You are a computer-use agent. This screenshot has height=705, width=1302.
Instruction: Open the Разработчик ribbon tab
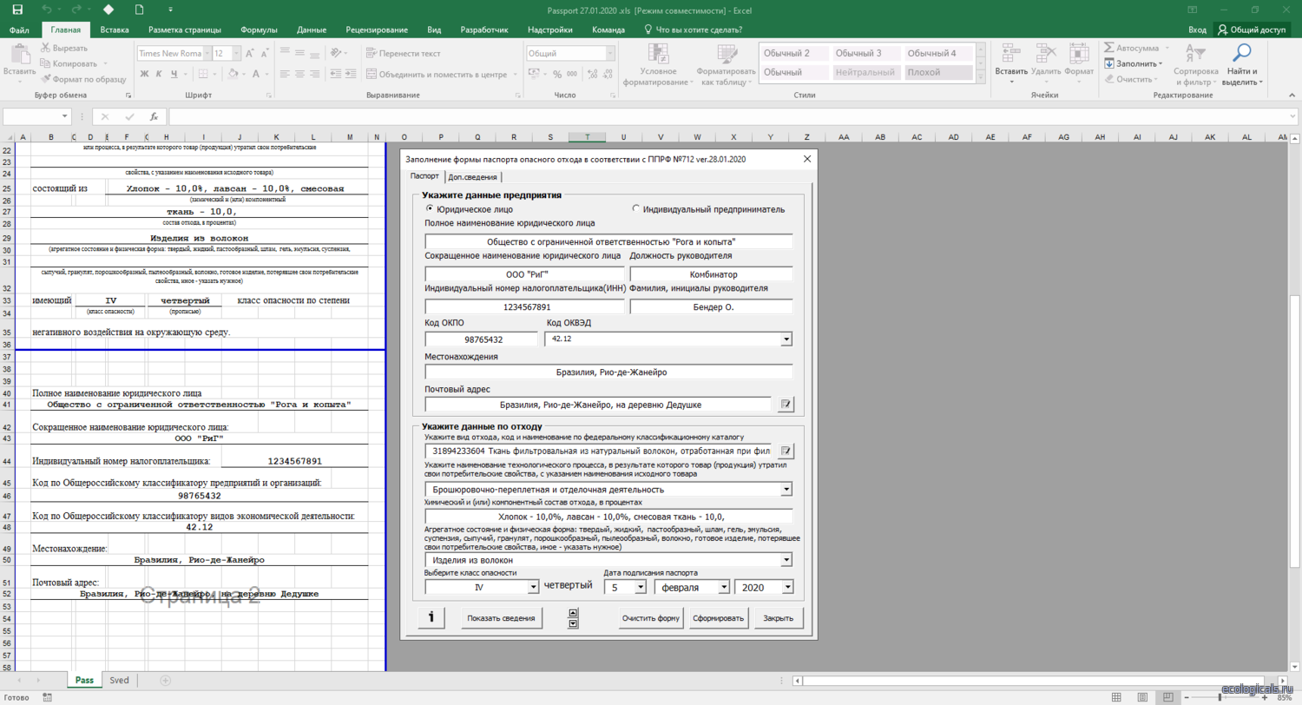tap(483, 30)
